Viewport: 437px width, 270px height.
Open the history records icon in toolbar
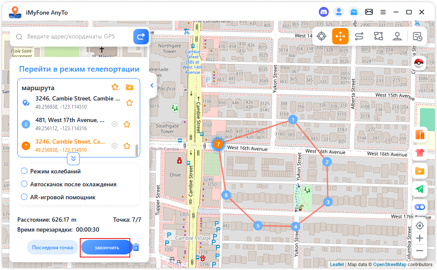pos(417,37)
